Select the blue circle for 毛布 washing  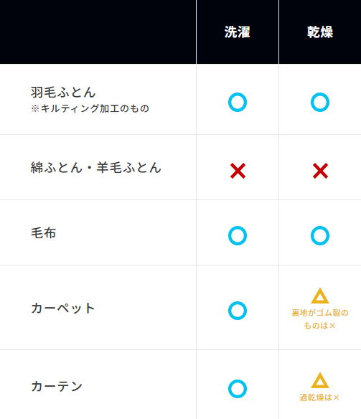[238, 235]
